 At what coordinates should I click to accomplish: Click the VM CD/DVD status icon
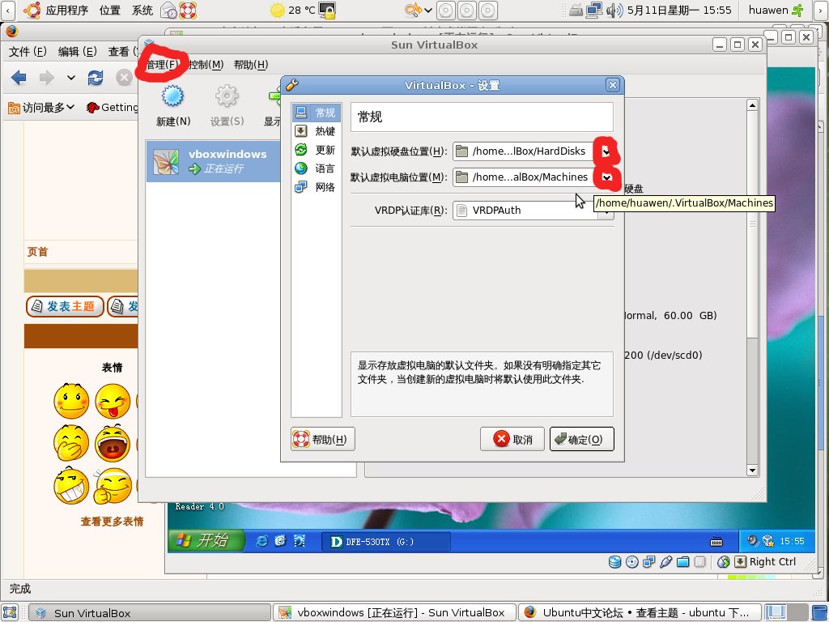pos(631,562)
